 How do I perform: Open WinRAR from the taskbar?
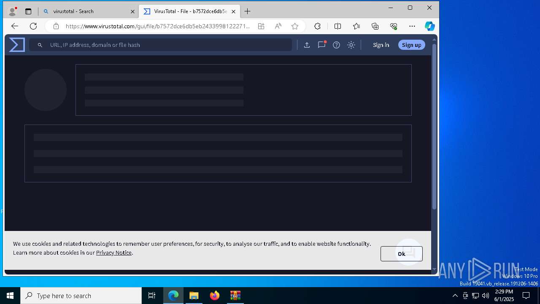tap(235, 296)
